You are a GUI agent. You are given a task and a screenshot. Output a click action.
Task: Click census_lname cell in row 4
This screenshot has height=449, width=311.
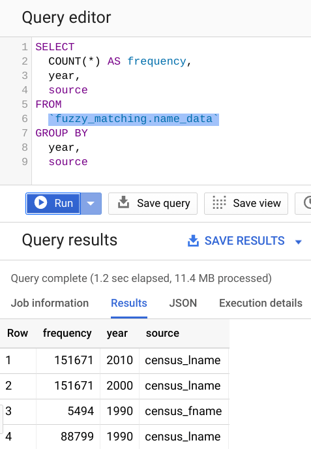(x=183, y=437)
